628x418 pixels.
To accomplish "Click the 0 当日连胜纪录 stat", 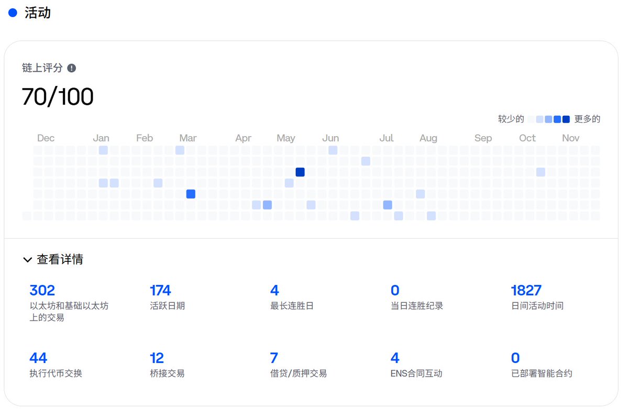I will [394, 290].
